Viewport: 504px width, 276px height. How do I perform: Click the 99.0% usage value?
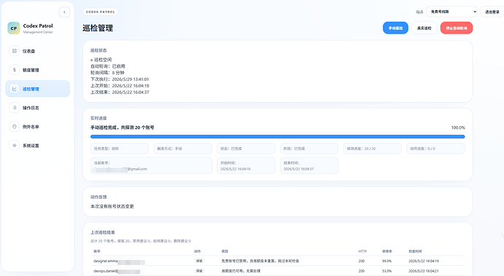tap(386, 261)
